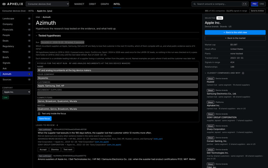The height and width of the screenshot is (168, 268).
Task: Open the GRAPH tab
Action: pyautogui.click(x=105, y=4)
